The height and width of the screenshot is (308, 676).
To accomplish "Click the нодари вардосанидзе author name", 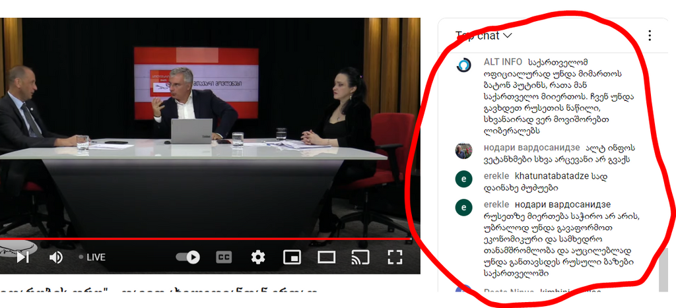I will click(531, 148).
